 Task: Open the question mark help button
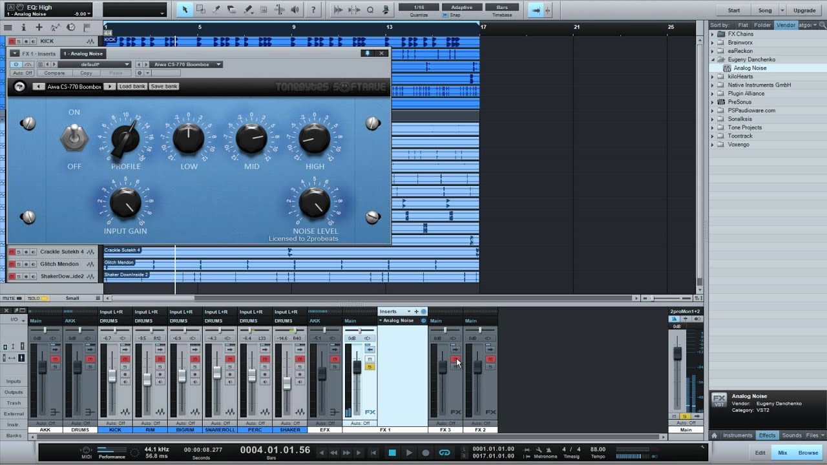coord(313,10)
